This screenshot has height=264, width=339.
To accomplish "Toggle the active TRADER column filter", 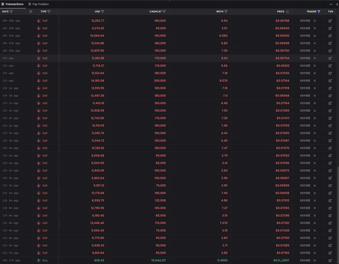I will [x=319, y=11].
